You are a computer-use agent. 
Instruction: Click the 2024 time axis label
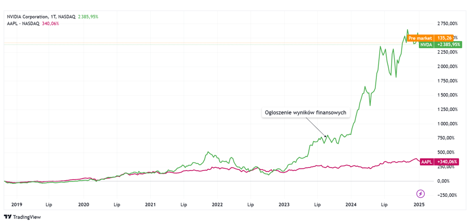pos(351,205)
